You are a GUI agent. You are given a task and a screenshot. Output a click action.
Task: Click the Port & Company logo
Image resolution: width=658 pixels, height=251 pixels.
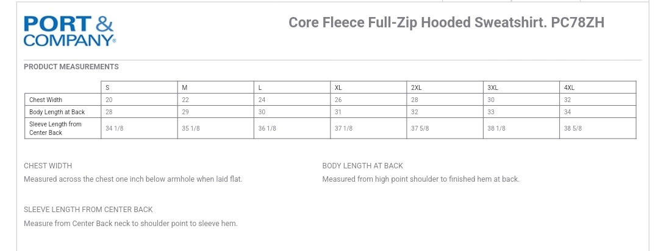pos(70,31)
